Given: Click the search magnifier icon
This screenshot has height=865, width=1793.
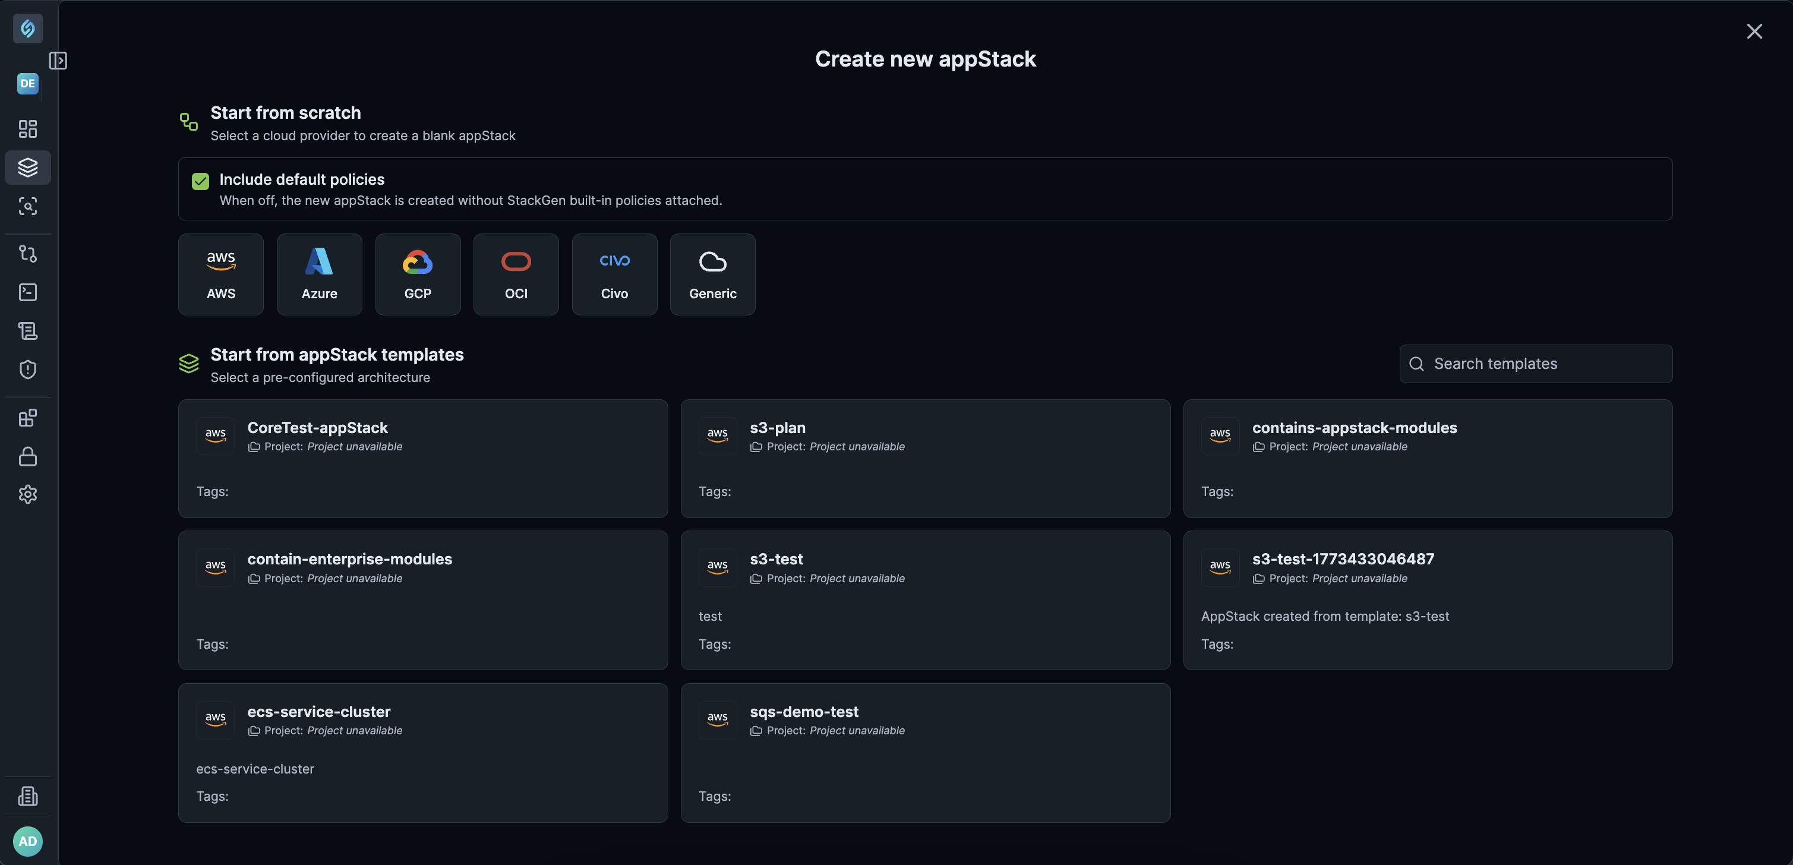Looking at the screenshot, I should (1416, 364).
